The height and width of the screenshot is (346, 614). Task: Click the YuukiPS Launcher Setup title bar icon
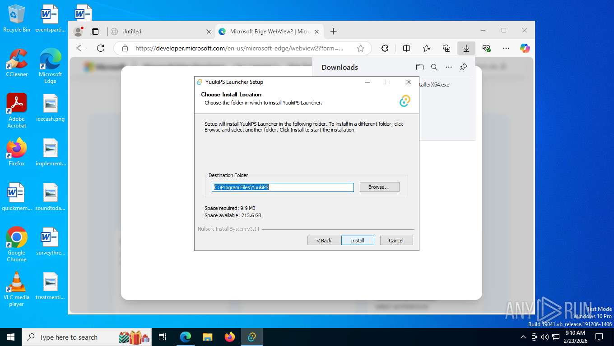click(x=200, y=82)
